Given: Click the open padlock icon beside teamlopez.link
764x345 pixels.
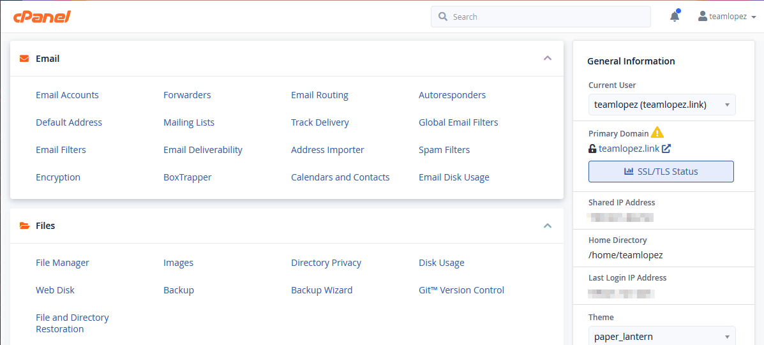Looking at the screenshot, I should (x=592, y=149).
